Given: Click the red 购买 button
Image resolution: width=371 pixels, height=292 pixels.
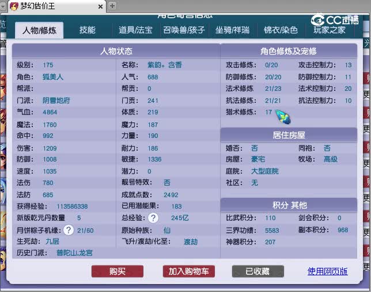Looking at the screenshot, I should 118,271.
